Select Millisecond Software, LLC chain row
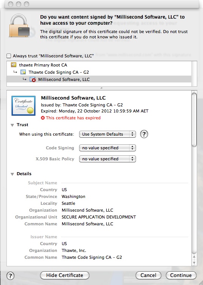Screen dimensions: 203x285 pos(99,79)
